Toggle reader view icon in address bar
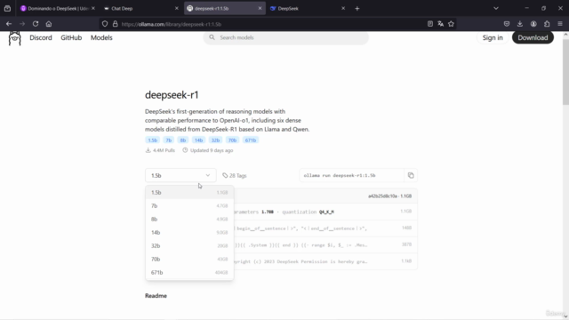This screenshot has height=320, width=569. pos(430,24)
